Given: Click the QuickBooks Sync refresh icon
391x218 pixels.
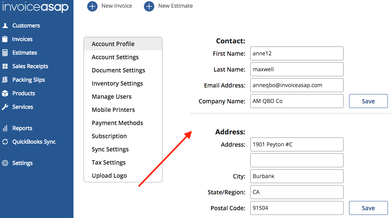Looking at the screenshot, I should tap(5, 142).
